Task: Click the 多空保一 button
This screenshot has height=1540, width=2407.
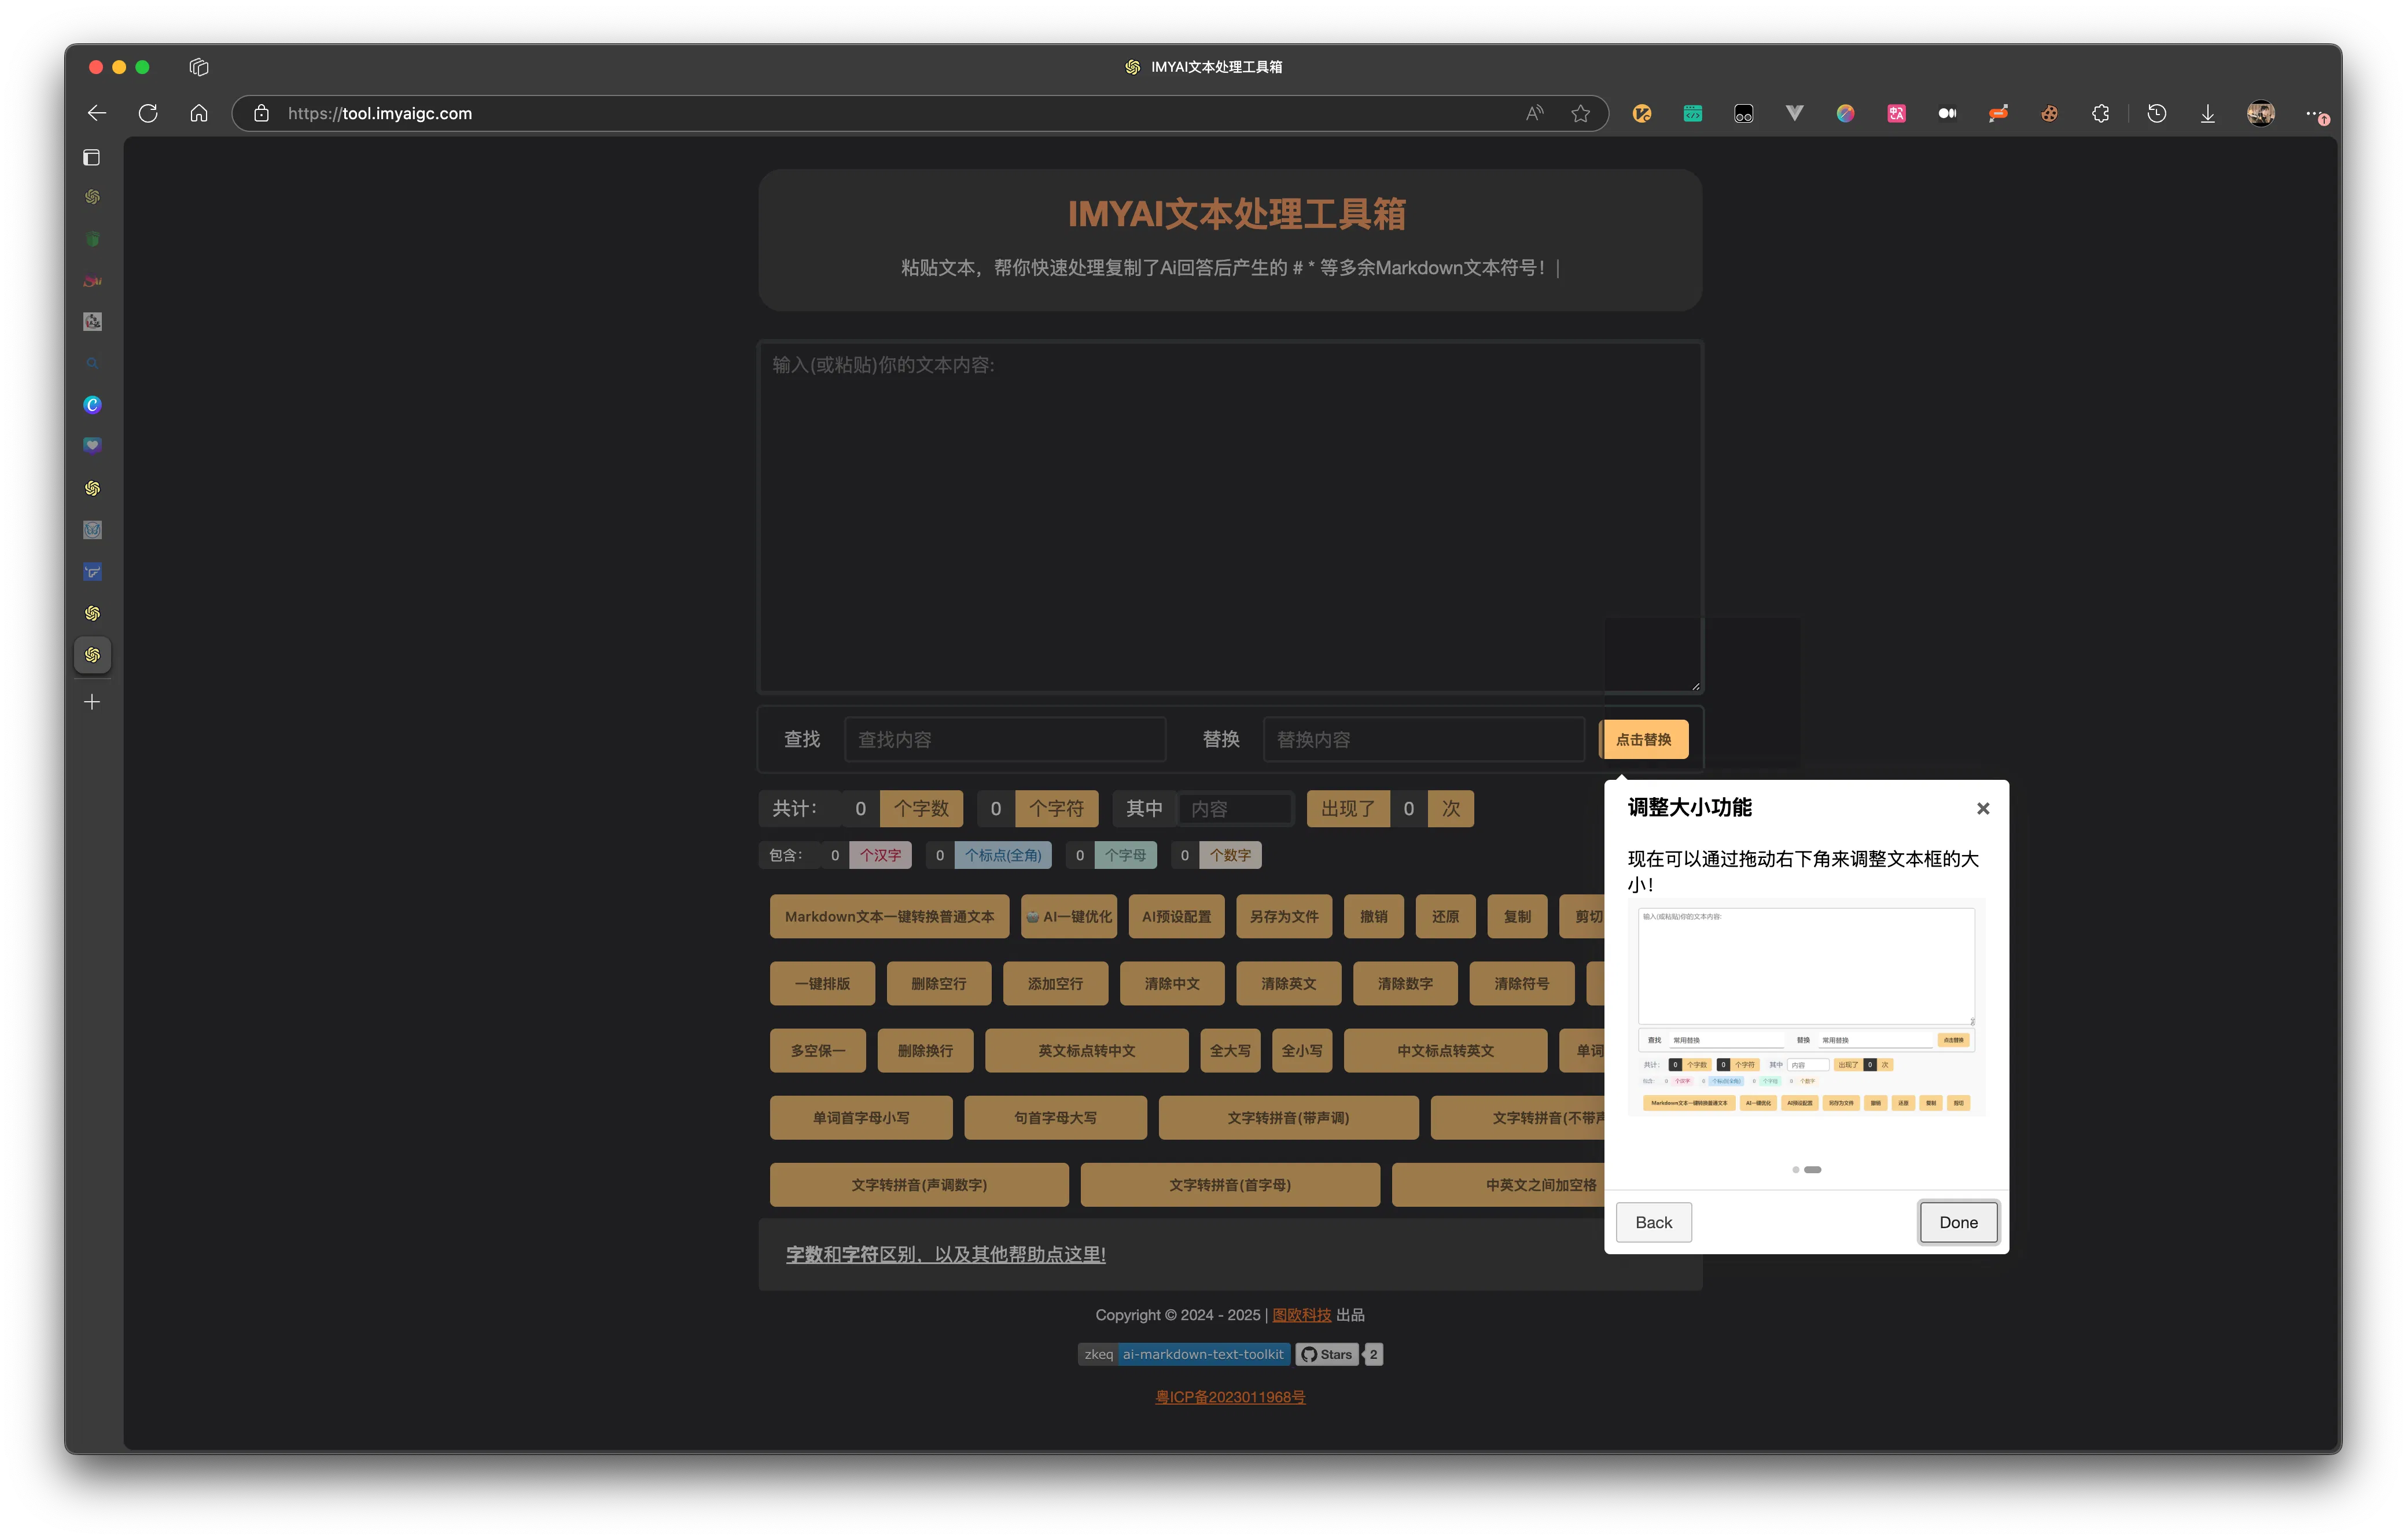Action: tap(818, 1050)
